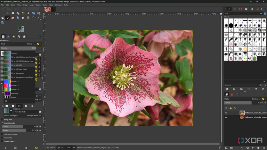Select the Zoom magnifier tool
The height and width of the screenshot is (150, 267).
[2, 23]
